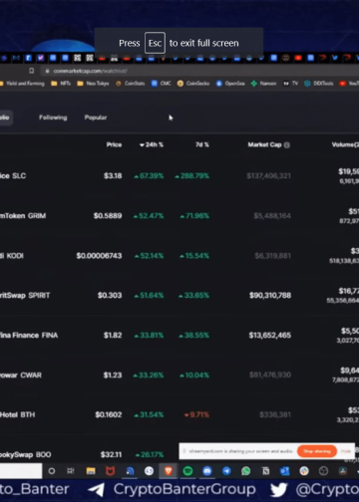The width and height of the screenshot is (359, 502).
Task: Click the Windows taskbar search box
Action: point(21,471)
